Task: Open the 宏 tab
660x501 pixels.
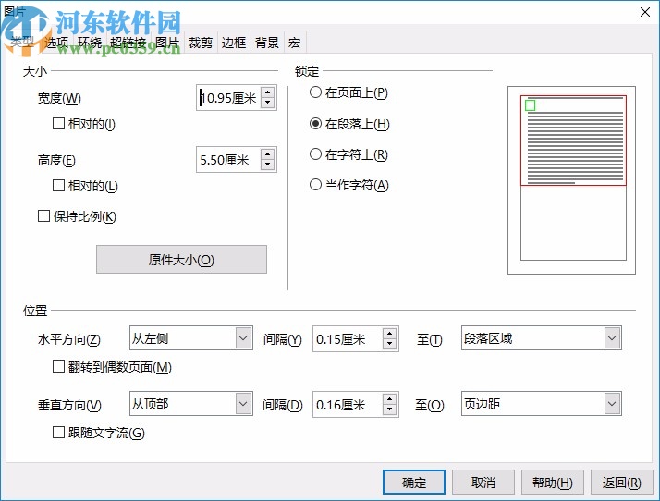Action: 294,43
